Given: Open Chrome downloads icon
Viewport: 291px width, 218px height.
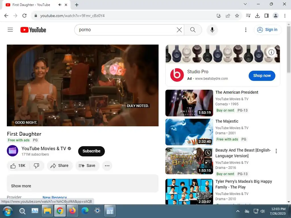Looking at the screenshot, I should pyautogui.click(x=257, y=16).
